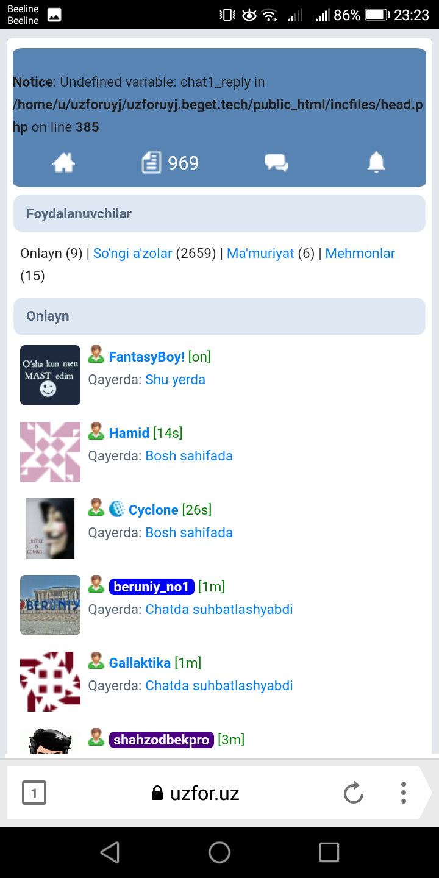Open FantasyBoy! user profile

click(146, 357)
